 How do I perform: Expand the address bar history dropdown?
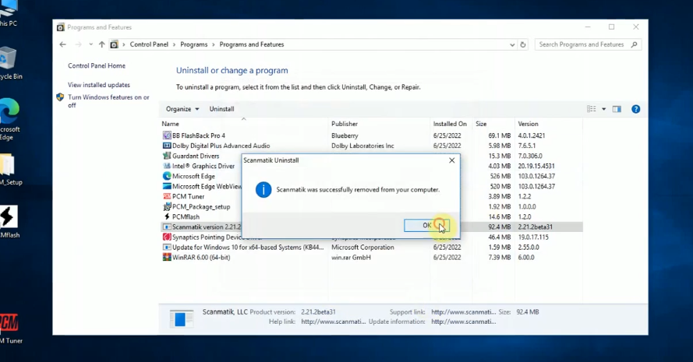tap(512, 44)
